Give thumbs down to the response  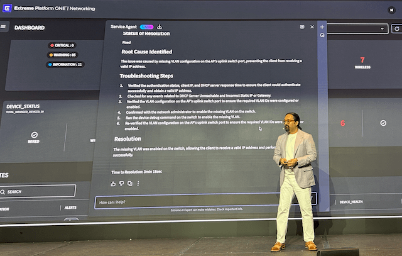121,183
